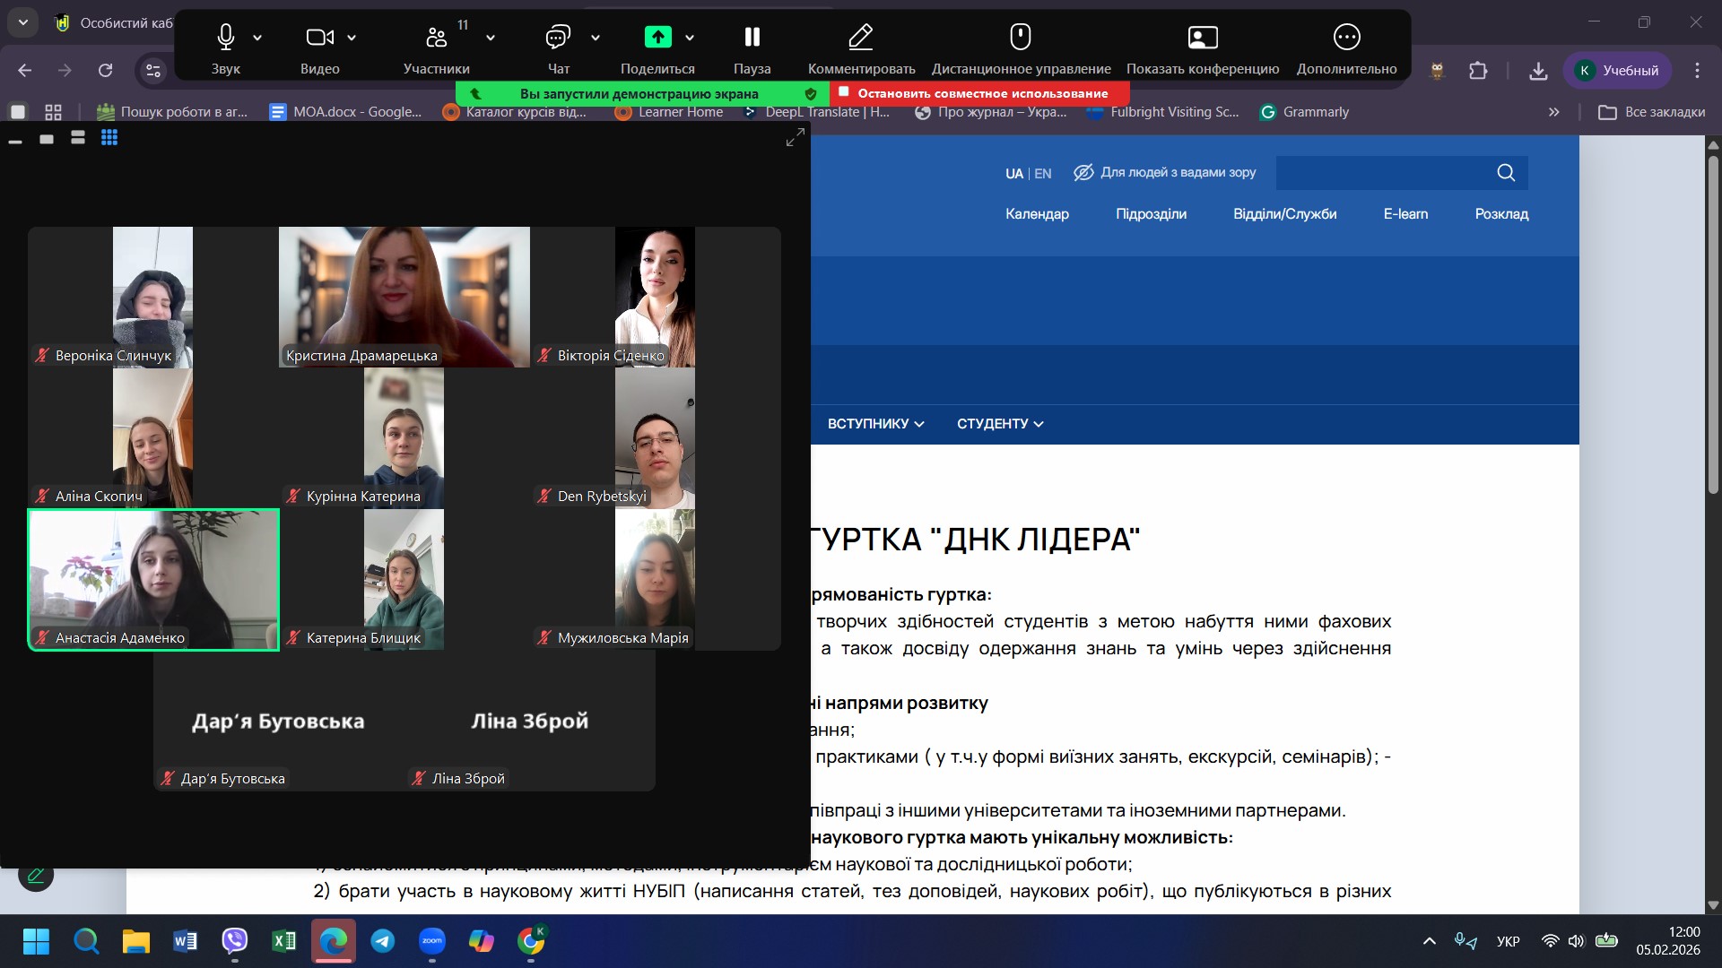Click the website search input field
Image resolution: width=1722 pixels, height=968 pixels.
click(1383, 173)
